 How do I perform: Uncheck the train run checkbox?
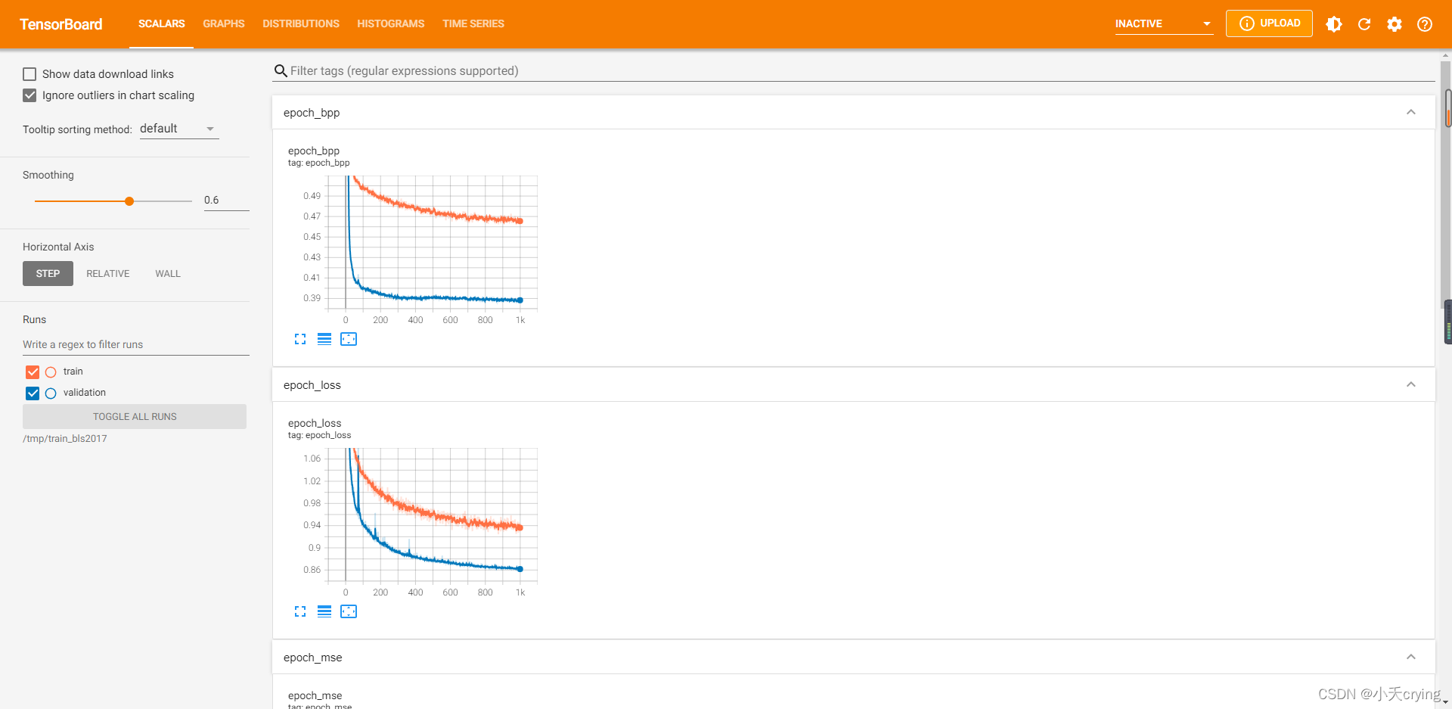pyautogui.click(x=33, y=372)
